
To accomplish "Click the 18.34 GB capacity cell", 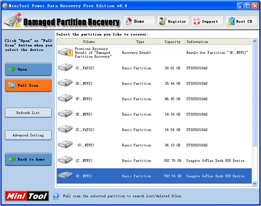I will click(173, 114).
